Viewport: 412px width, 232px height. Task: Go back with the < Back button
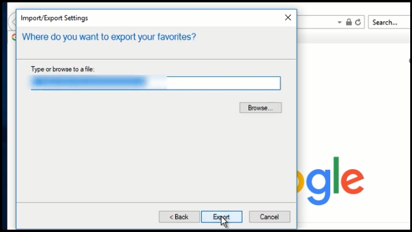179,217
